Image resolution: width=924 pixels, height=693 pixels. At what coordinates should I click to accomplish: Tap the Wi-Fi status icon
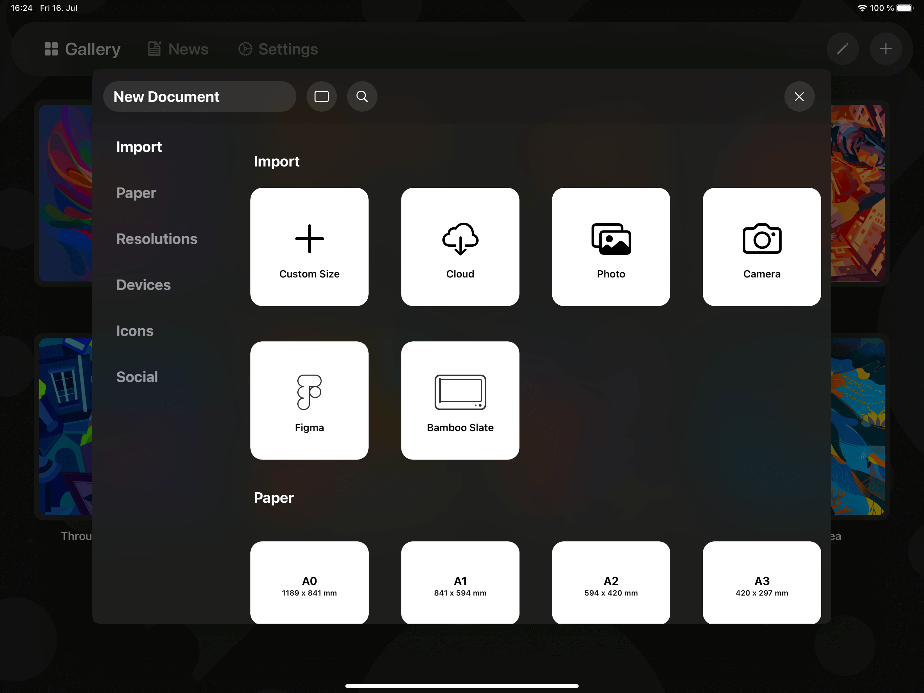click(x=862, y=8)
